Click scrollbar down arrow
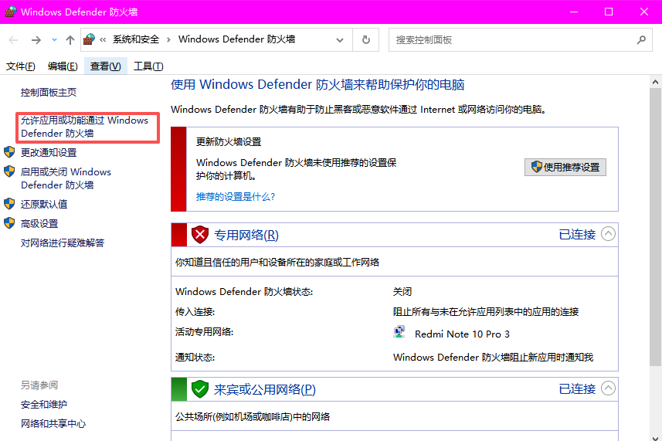The width and height of the screenshot is (662, 441). (x=655, y=438)
